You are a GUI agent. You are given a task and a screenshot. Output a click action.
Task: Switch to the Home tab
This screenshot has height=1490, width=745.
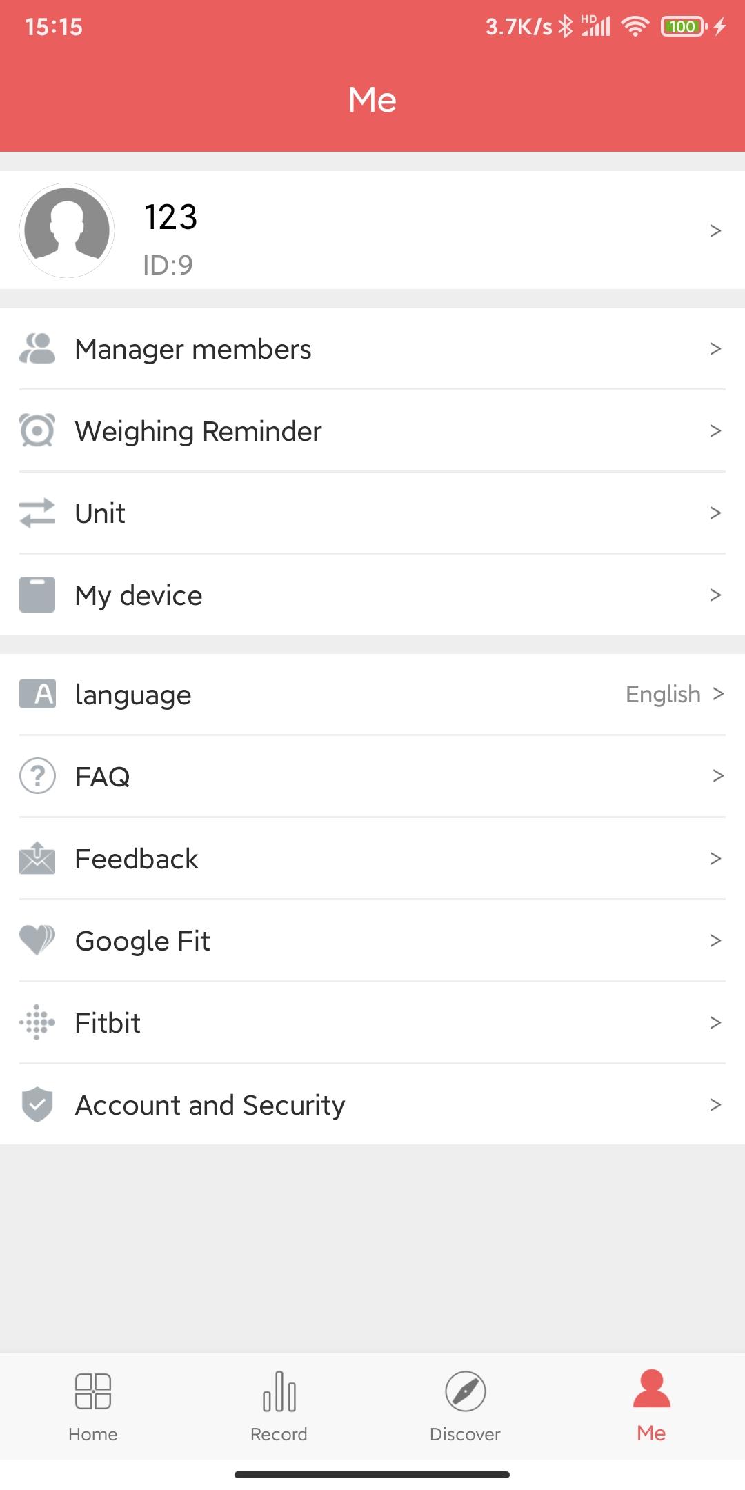tap(93, 1406)
